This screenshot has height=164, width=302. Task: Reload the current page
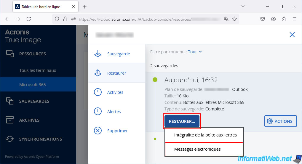tap(29, 19)
